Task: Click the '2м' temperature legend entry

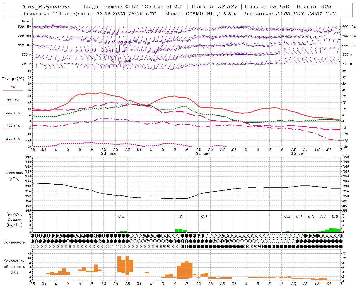Action: (x=13, y=87)
